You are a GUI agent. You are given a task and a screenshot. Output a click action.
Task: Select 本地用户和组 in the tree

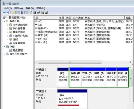(20, 36)
